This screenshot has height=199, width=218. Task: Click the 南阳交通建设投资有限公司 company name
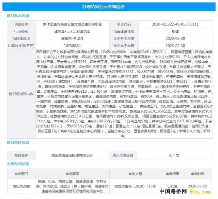pos(72,155)
